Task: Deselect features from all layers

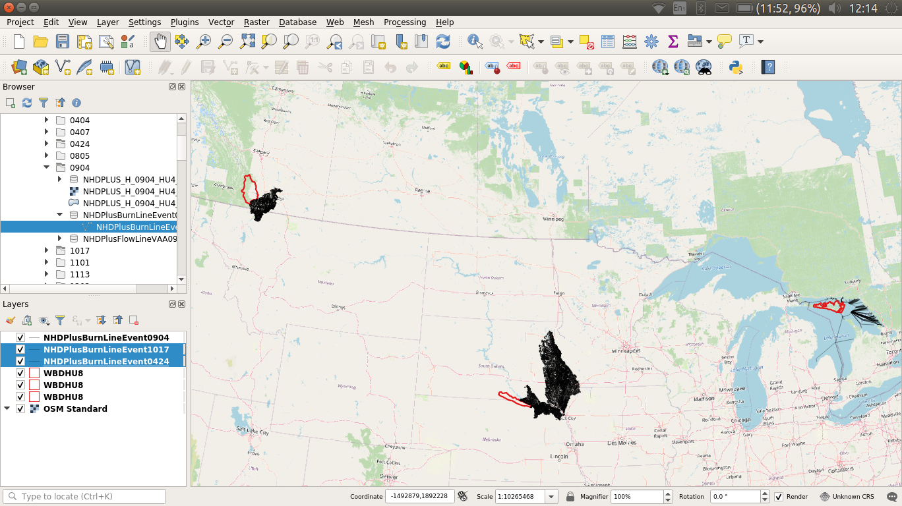Action: coord(587,42)
